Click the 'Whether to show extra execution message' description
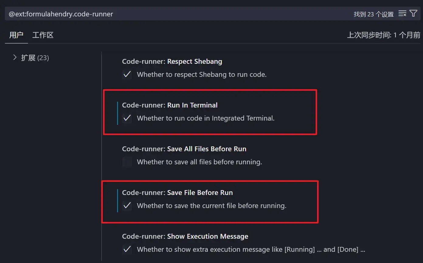 click(251, 249)
